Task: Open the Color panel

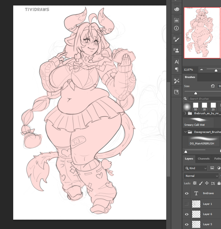Action: [x=176, y=9]
